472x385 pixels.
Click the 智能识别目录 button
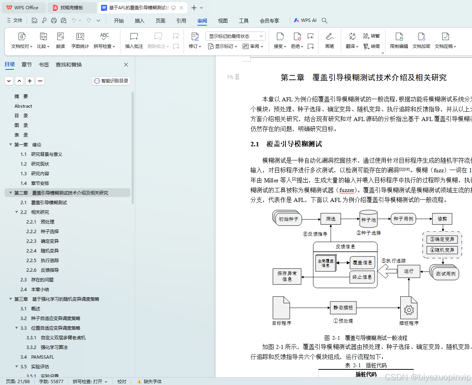[111, 81]
